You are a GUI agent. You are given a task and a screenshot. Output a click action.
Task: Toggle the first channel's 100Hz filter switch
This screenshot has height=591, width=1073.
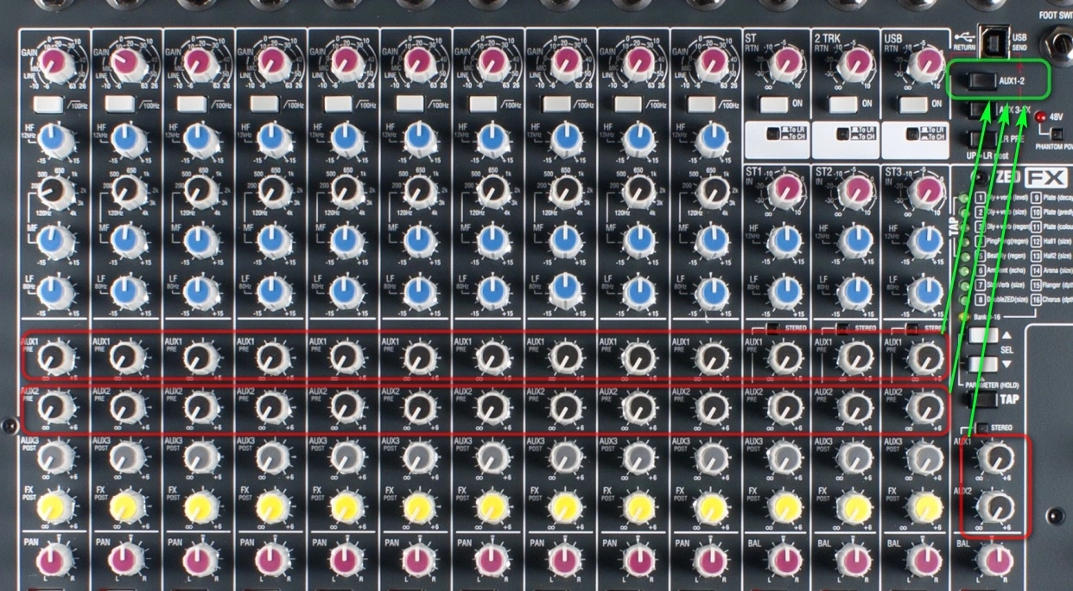[x=48, y=105]
